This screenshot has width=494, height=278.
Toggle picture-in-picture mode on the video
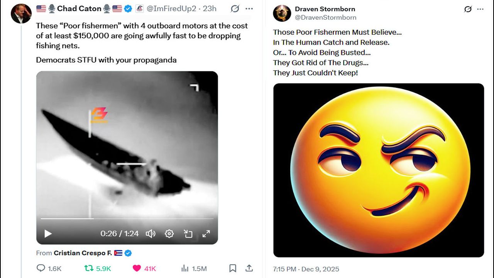tap(188, 234)
